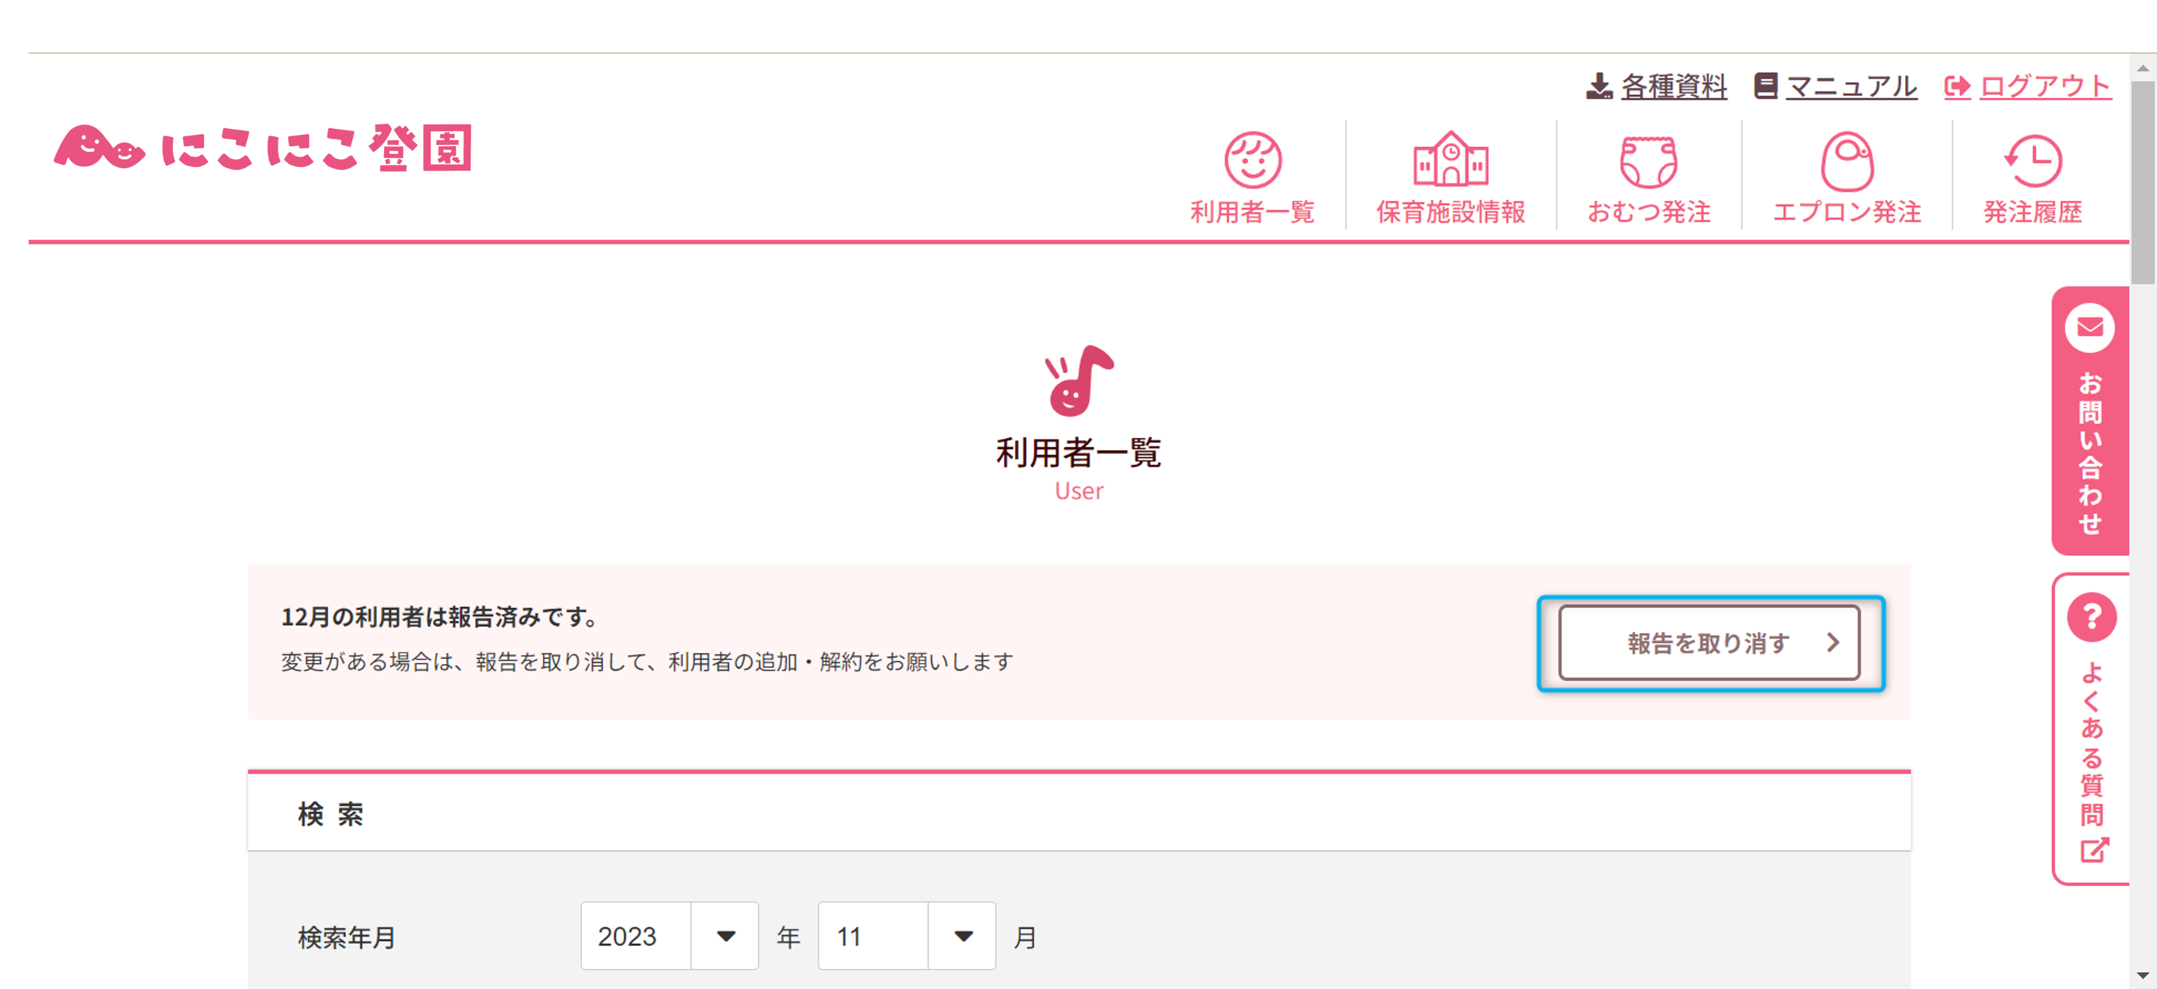Click the よくある質問 question mark icon
Screen dimensions: 2157x989
[2091, 617]
